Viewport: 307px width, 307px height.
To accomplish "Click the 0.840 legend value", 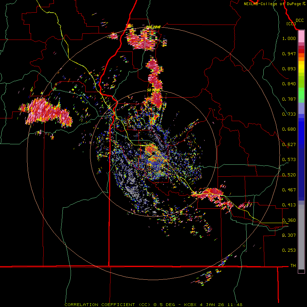I will coord(289,84).
